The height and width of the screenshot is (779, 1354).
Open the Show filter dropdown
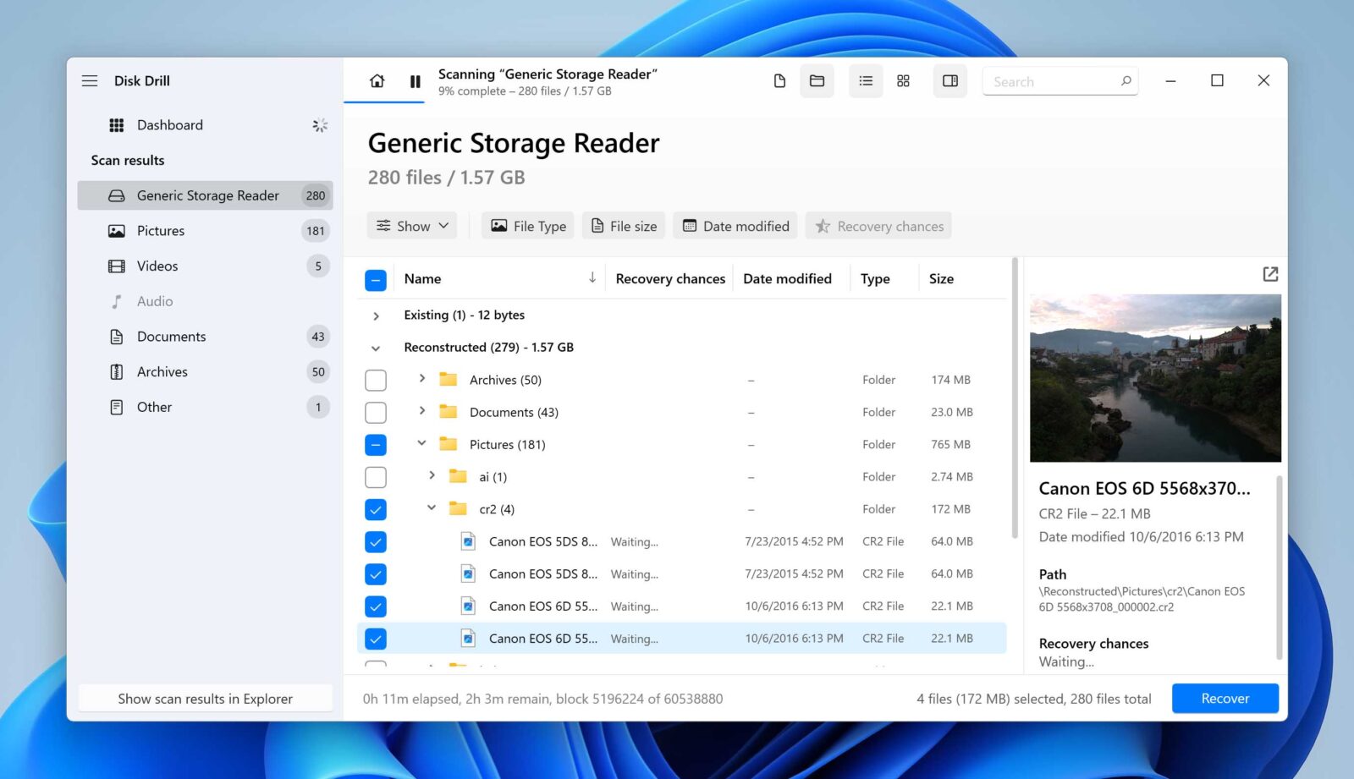pos(412,226)
